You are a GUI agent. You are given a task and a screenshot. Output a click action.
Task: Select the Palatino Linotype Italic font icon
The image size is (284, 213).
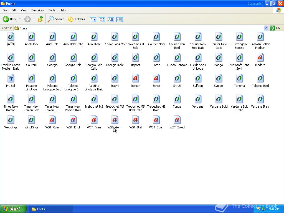coord(94,78)
